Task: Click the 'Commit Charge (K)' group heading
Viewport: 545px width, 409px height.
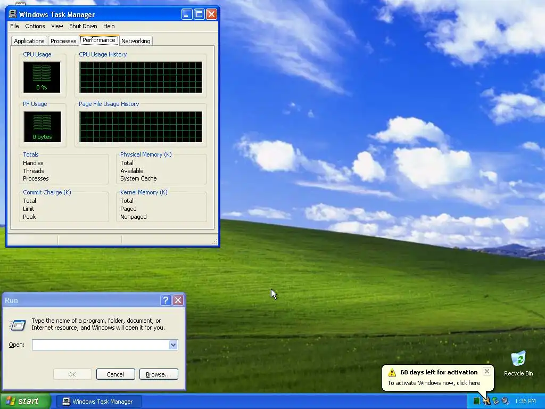Action: coord(47,192)
